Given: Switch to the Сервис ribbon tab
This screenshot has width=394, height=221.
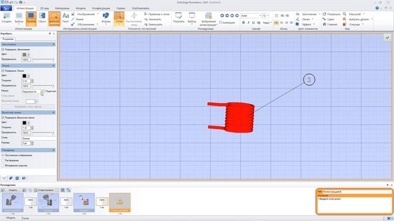Looking at the screenshot, I should pyautogui.click(x=121, y=8).
